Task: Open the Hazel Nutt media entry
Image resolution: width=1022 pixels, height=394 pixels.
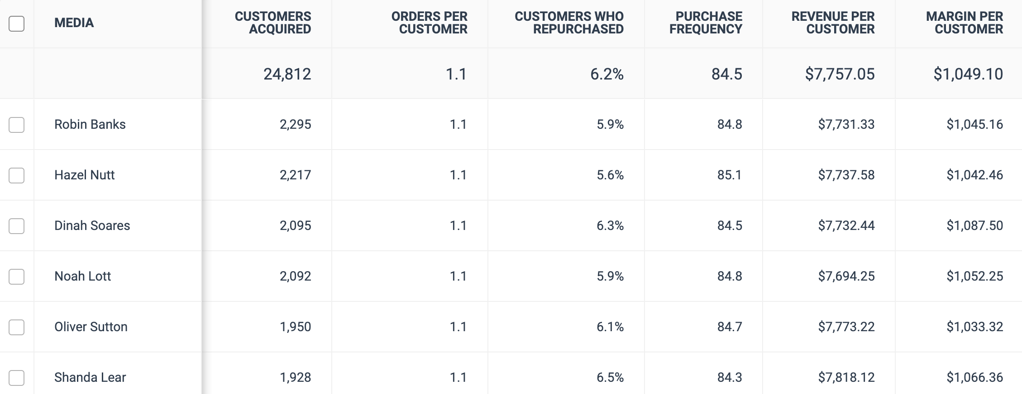Action: tap(85, 175)
